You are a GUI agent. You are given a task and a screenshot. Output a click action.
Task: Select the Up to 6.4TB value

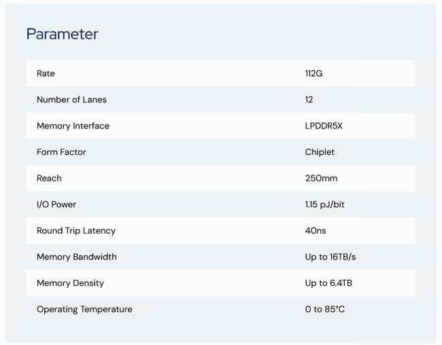point(328,283)
